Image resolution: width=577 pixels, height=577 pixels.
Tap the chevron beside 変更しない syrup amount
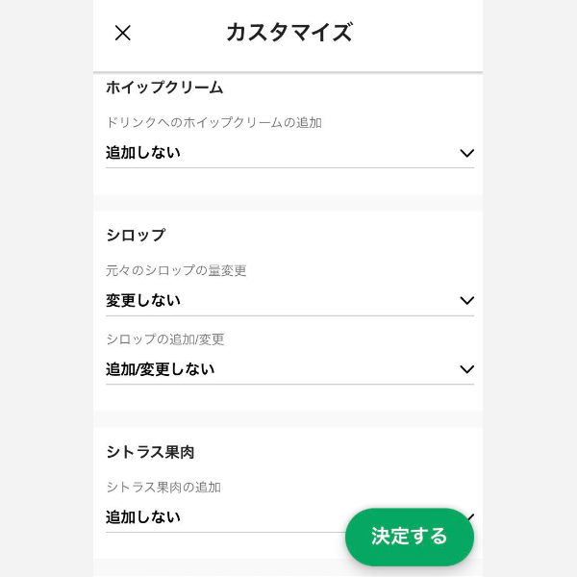click(x=466, y=300)
